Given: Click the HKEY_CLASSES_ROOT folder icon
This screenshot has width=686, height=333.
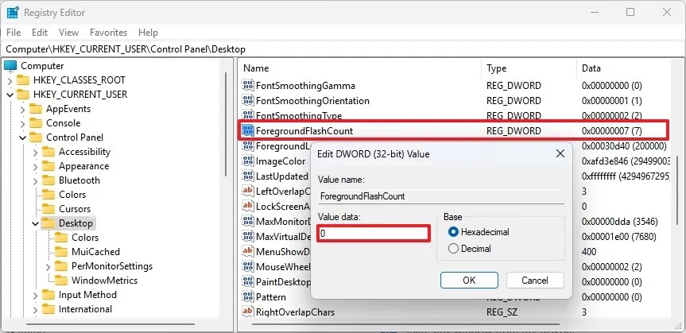Looking at the screenshot, I should tap(23, 80).
